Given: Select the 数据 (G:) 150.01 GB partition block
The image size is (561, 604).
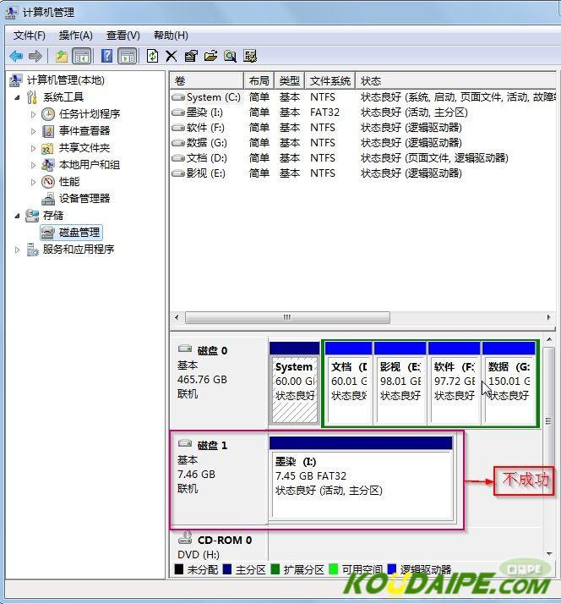Looking at the screenshot, I should [x=509, y=383].
